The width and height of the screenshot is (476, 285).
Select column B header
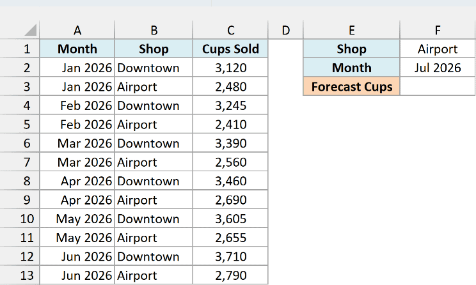(x=154, y=30)
